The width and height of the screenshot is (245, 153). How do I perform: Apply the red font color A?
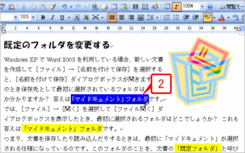[x=221, y=18]
